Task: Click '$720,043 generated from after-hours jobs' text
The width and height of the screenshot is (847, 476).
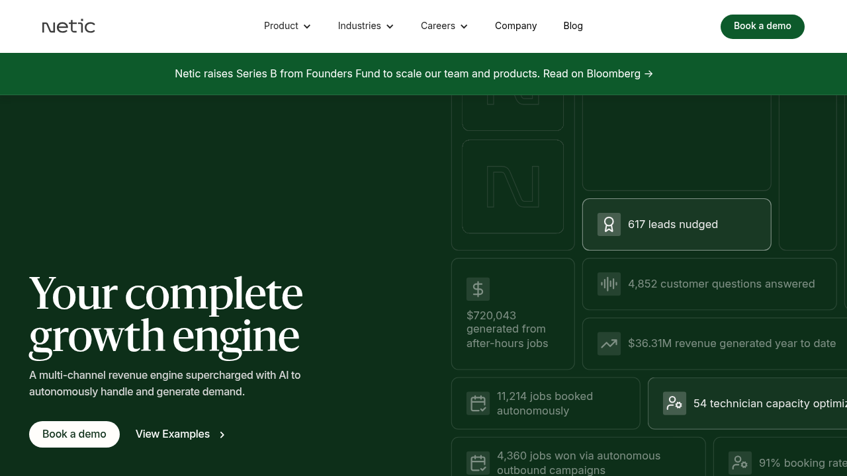Action: coord(507,329)
